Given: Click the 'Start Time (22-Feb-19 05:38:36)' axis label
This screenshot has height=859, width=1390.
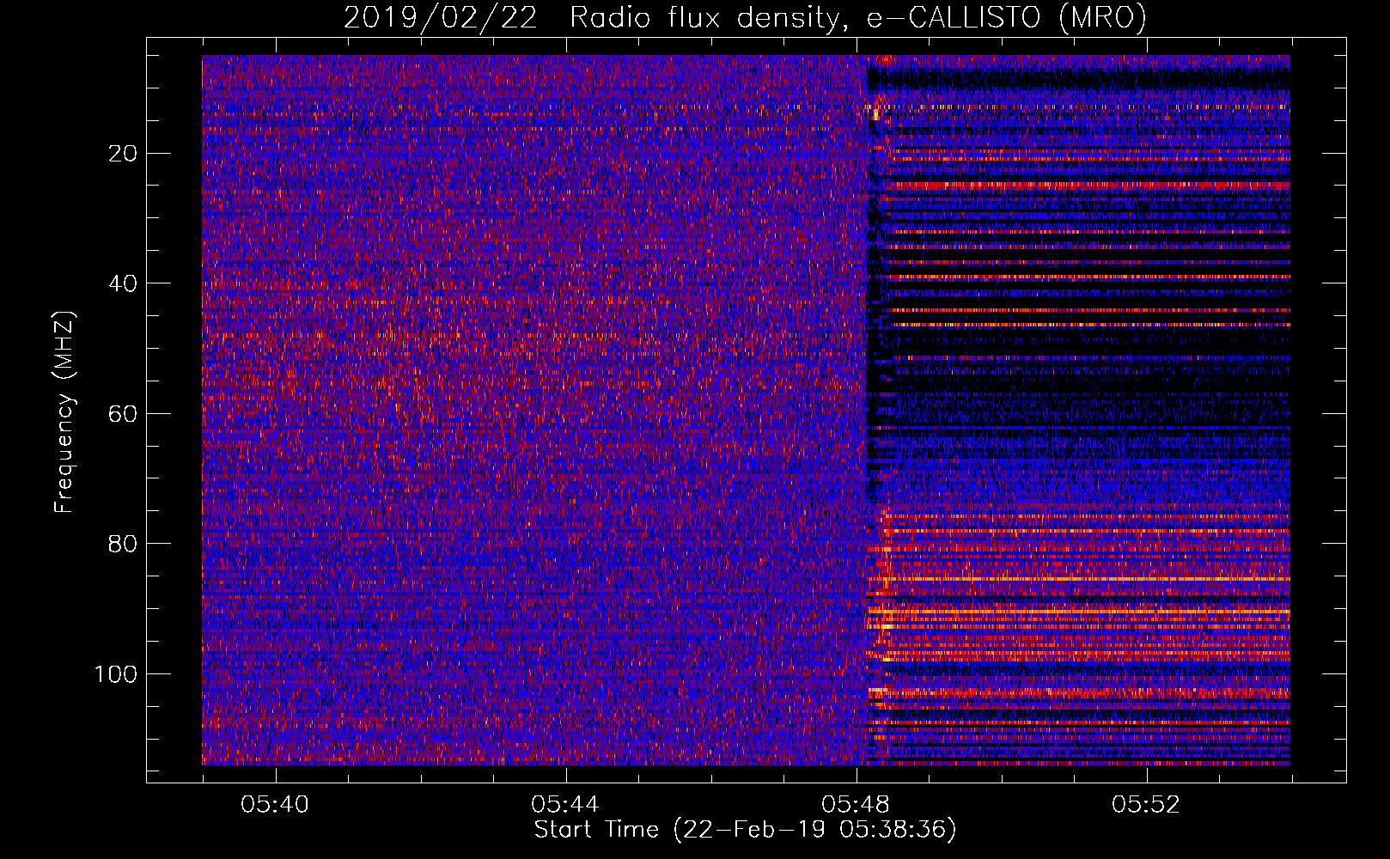Looking at the screenshot, I should click(x=745, y=830).
